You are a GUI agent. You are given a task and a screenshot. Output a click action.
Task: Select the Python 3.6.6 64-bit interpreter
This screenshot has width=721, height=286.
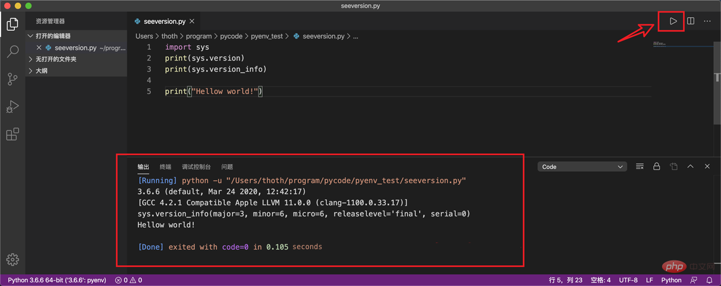(57, 280)
